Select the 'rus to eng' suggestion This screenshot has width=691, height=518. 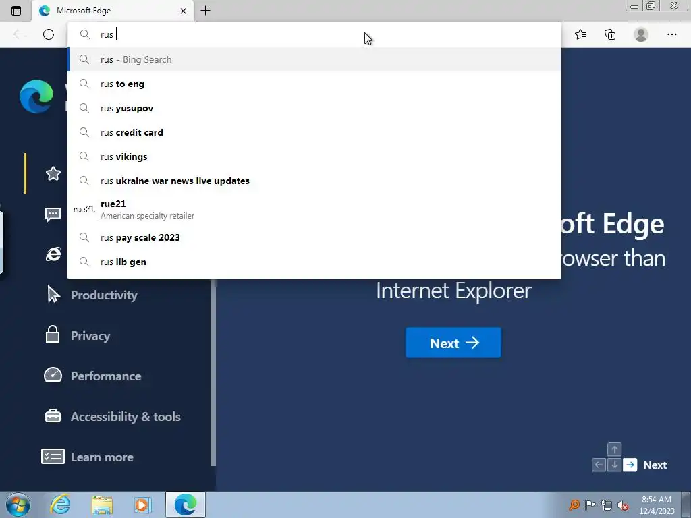click(314, 84)
